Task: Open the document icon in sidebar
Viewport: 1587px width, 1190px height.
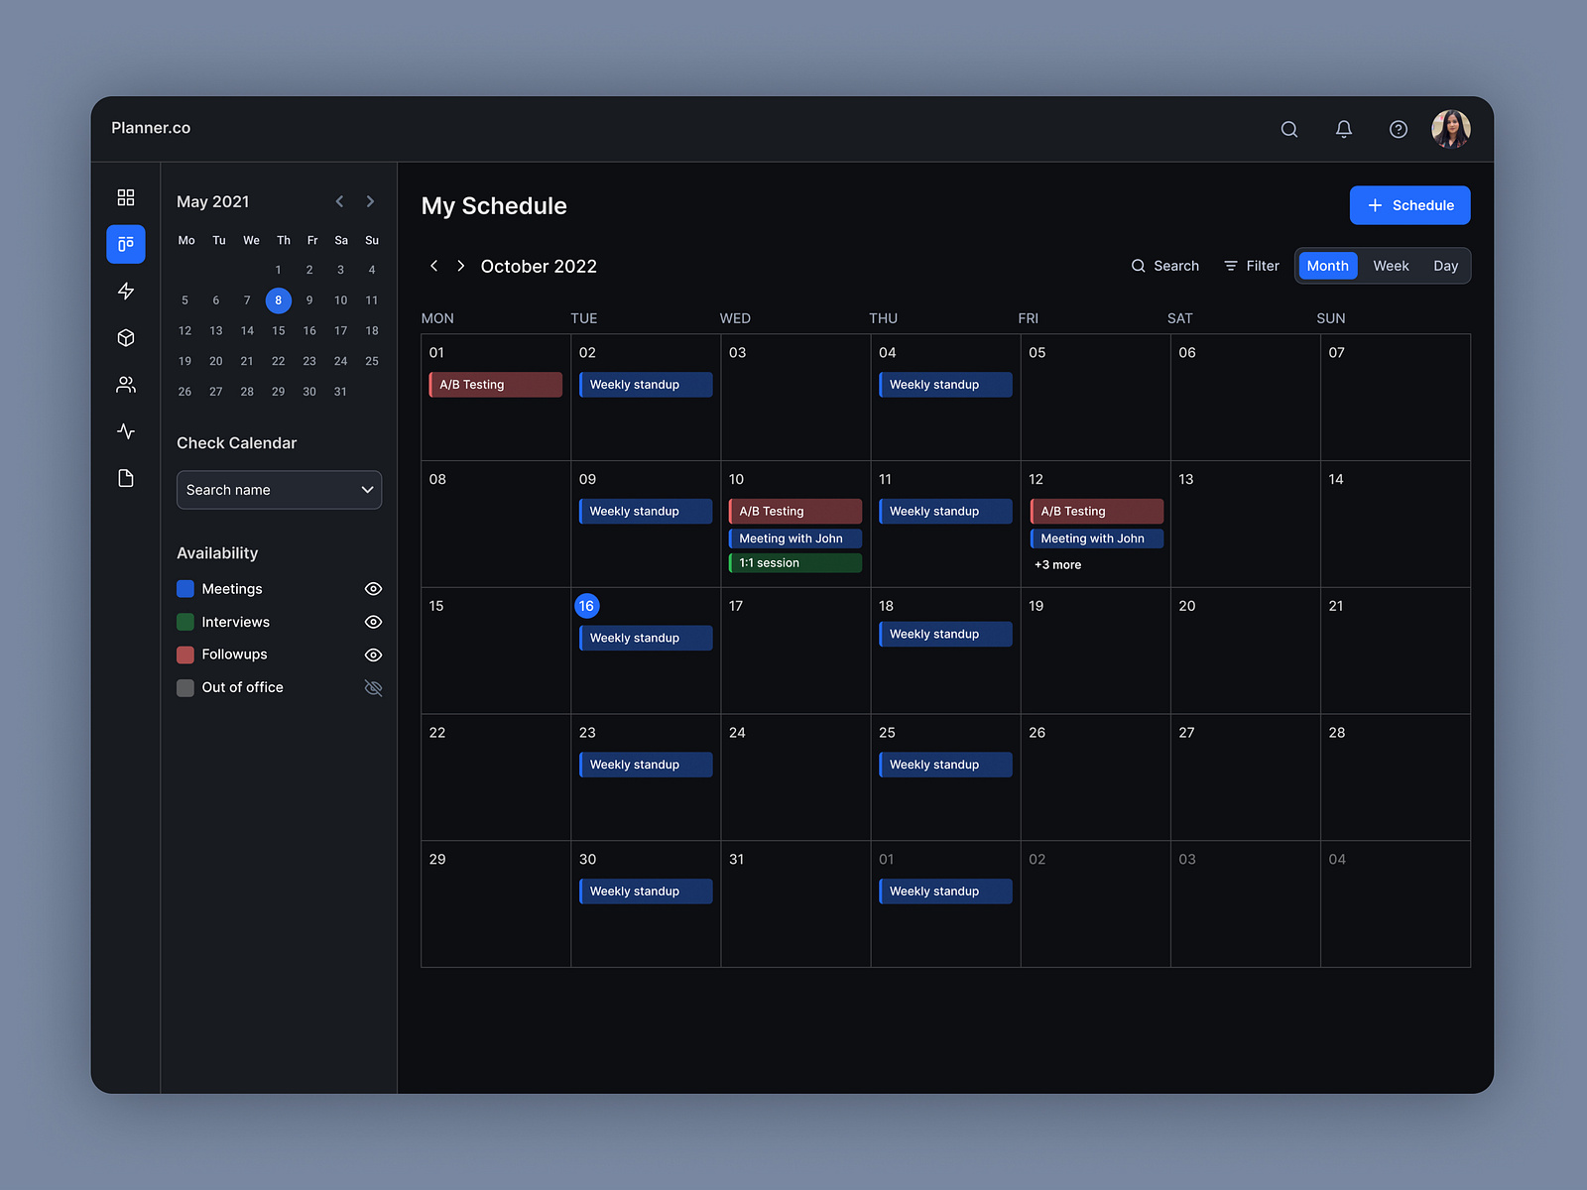Action: pyautogui.click(x=126, y=478)
